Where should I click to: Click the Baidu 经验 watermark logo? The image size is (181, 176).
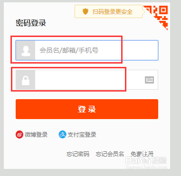pos(146,160)
